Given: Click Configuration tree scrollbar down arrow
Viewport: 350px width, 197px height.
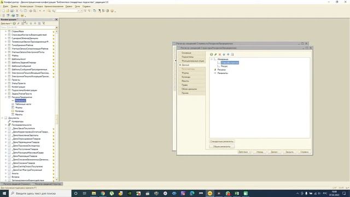Looking at the screenshot, I should [56, 180].
